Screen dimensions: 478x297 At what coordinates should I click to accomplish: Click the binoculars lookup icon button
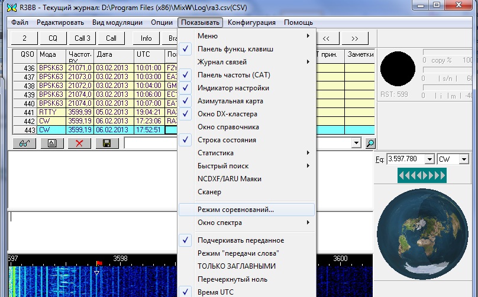[23, 143]
